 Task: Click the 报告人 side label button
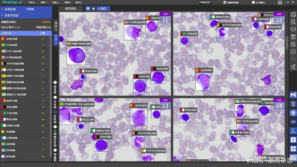click(56, 26)
